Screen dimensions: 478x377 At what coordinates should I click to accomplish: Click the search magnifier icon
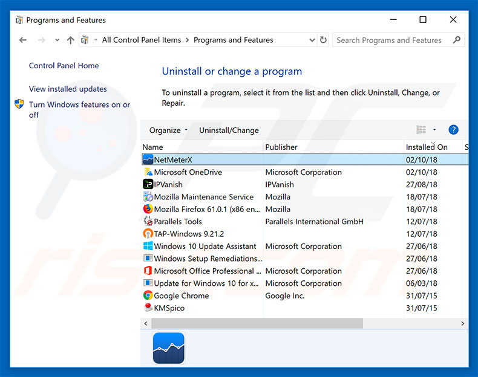(x=457, y=40)
